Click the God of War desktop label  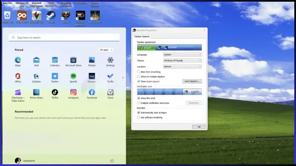point(81,3)
